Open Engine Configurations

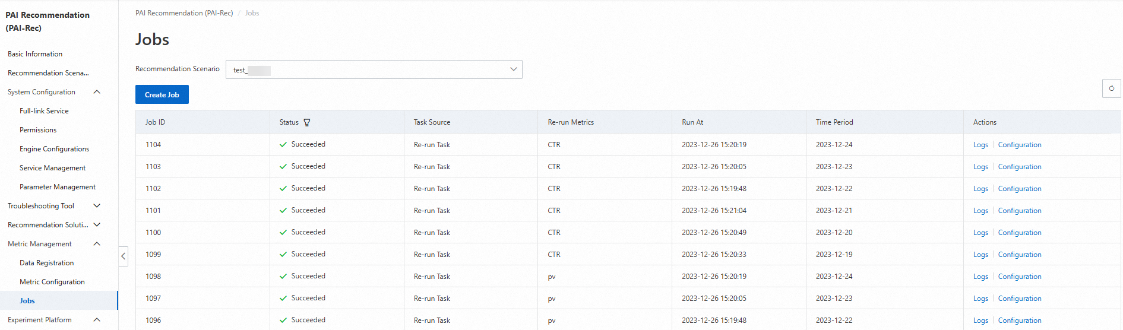[x=54, y=149]
